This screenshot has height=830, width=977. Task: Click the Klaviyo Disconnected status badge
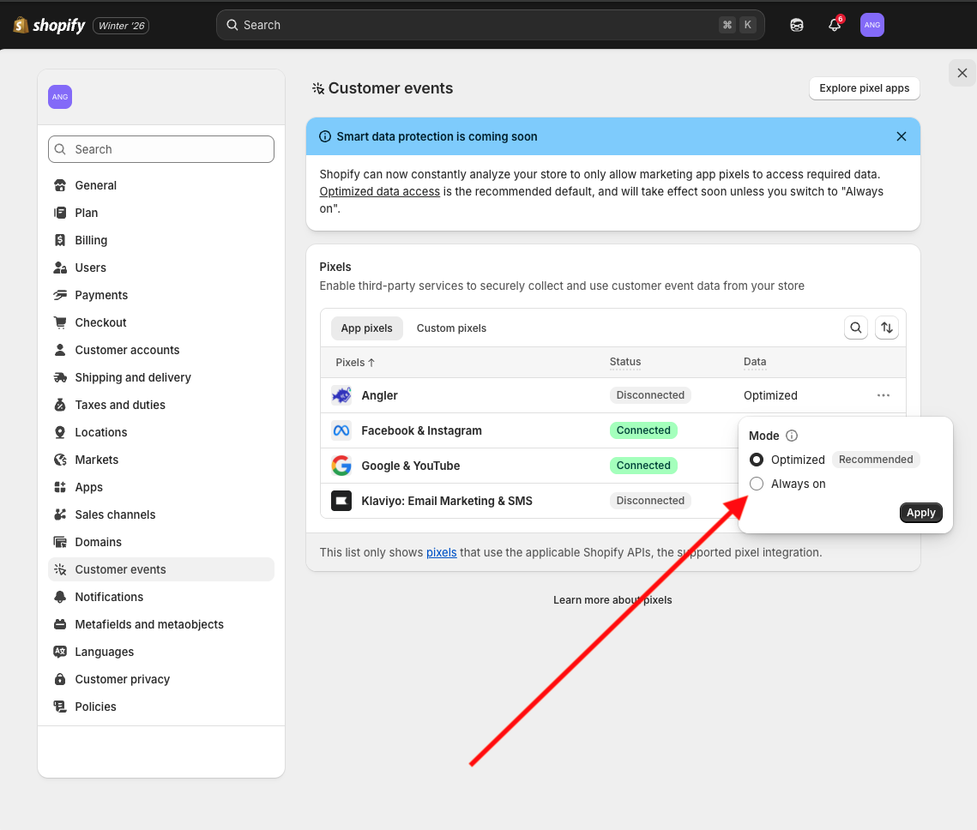[x=650, y=501]
